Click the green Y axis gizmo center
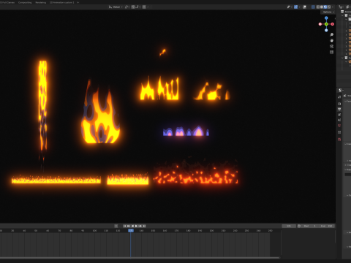 326,24
